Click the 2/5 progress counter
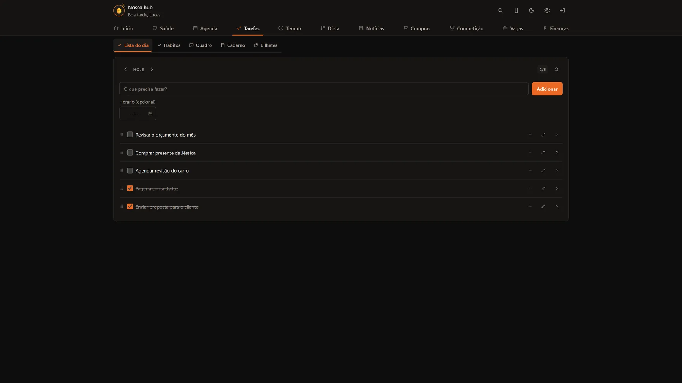 [543, 70]
